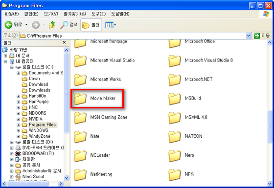Select the microsoft frontpage folder label
This screenshot has width=274, height=188.
[x=109, y=42]
